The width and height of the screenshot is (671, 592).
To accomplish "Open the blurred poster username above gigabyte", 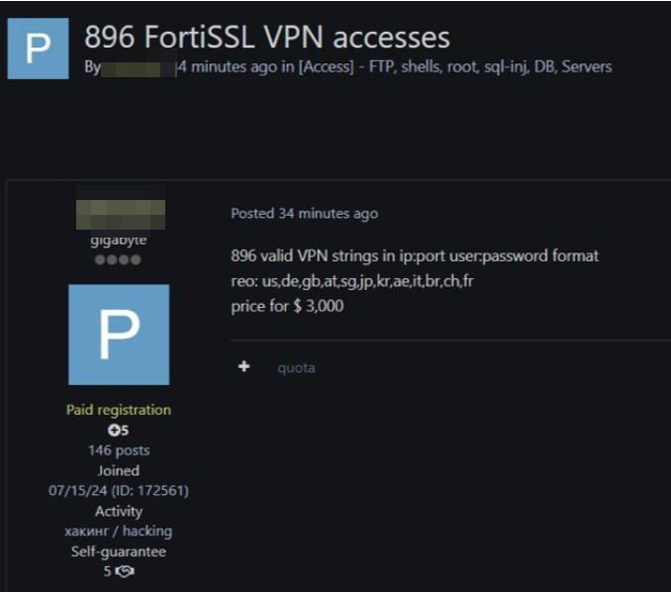I will (x=120, y=215).
